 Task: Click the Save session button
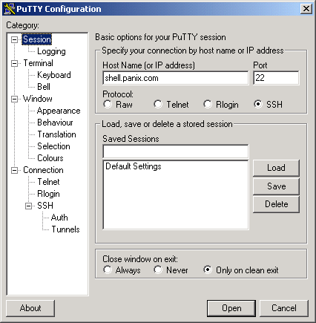coord(276,186)
